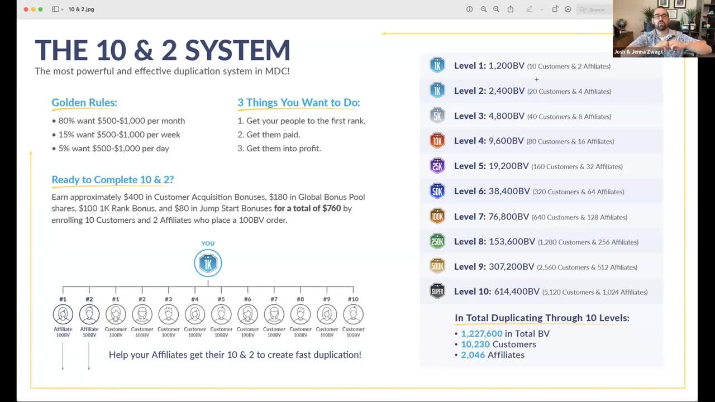Click the Level 1 1K rank badge
Viewport: 715px width, 402px height.
[x=437, y=65]
